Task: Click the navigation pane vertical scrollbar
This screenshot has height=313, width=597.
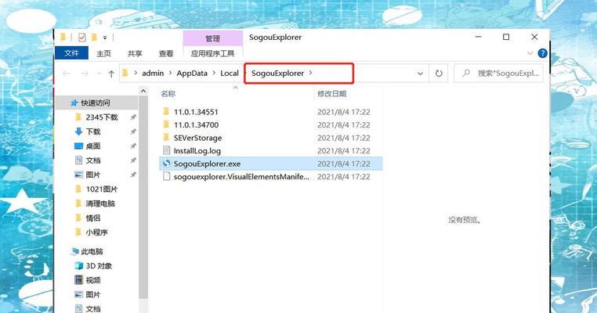Action: [x=143, y=198]
